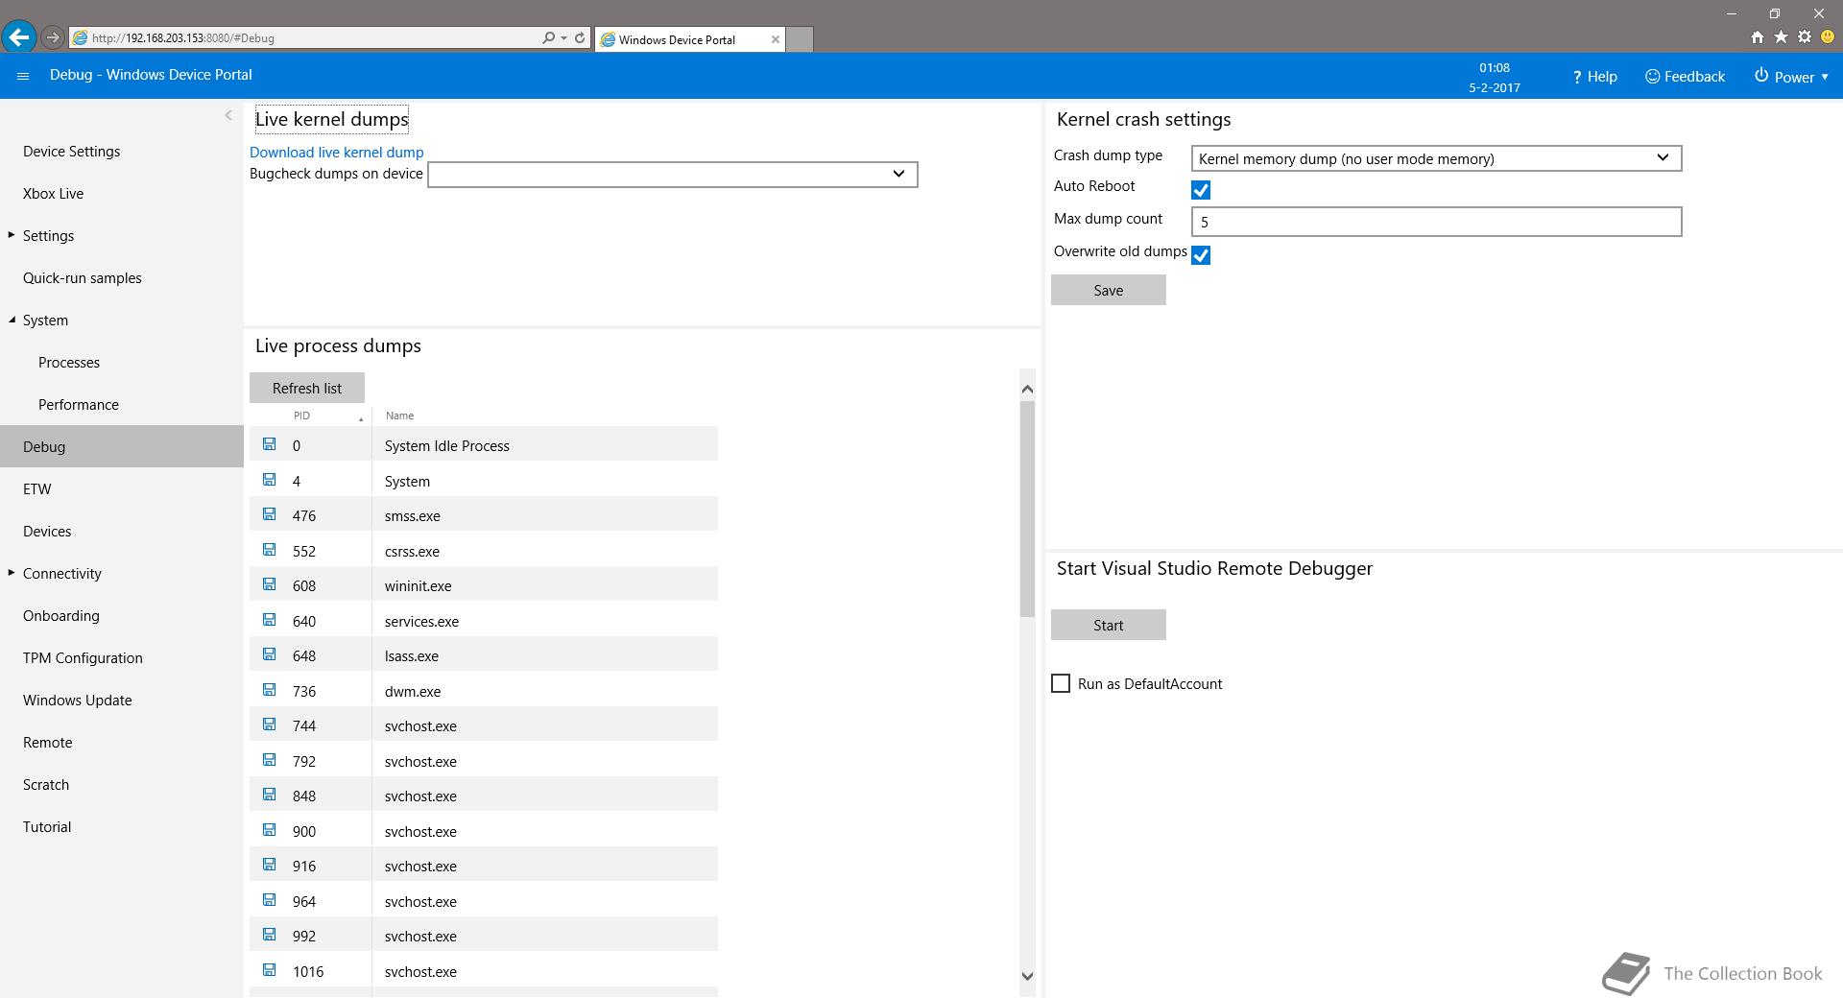This screenshot has height=998, width=1843.
Task: Save dump of svchost.exe PID 900
Action: tap(270, 830)
